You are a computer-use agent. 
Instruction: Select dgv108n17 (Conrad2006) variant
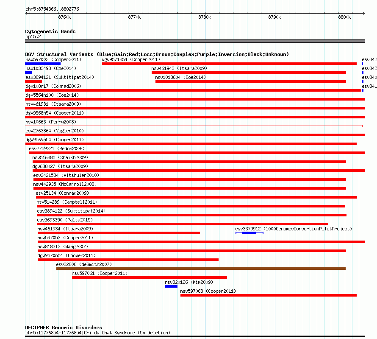click(53, 86)
